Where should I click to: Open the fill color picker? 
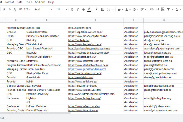click(97, 9)
